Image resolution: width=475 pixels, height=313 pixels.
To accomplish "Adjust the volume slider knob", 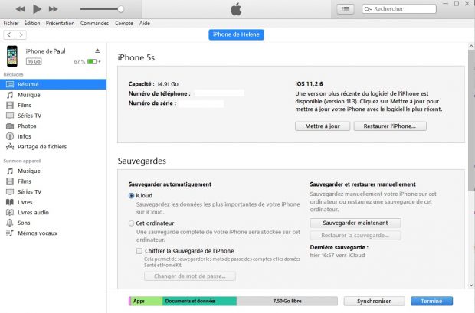I will pyautogui.click(x=120, y=9).
